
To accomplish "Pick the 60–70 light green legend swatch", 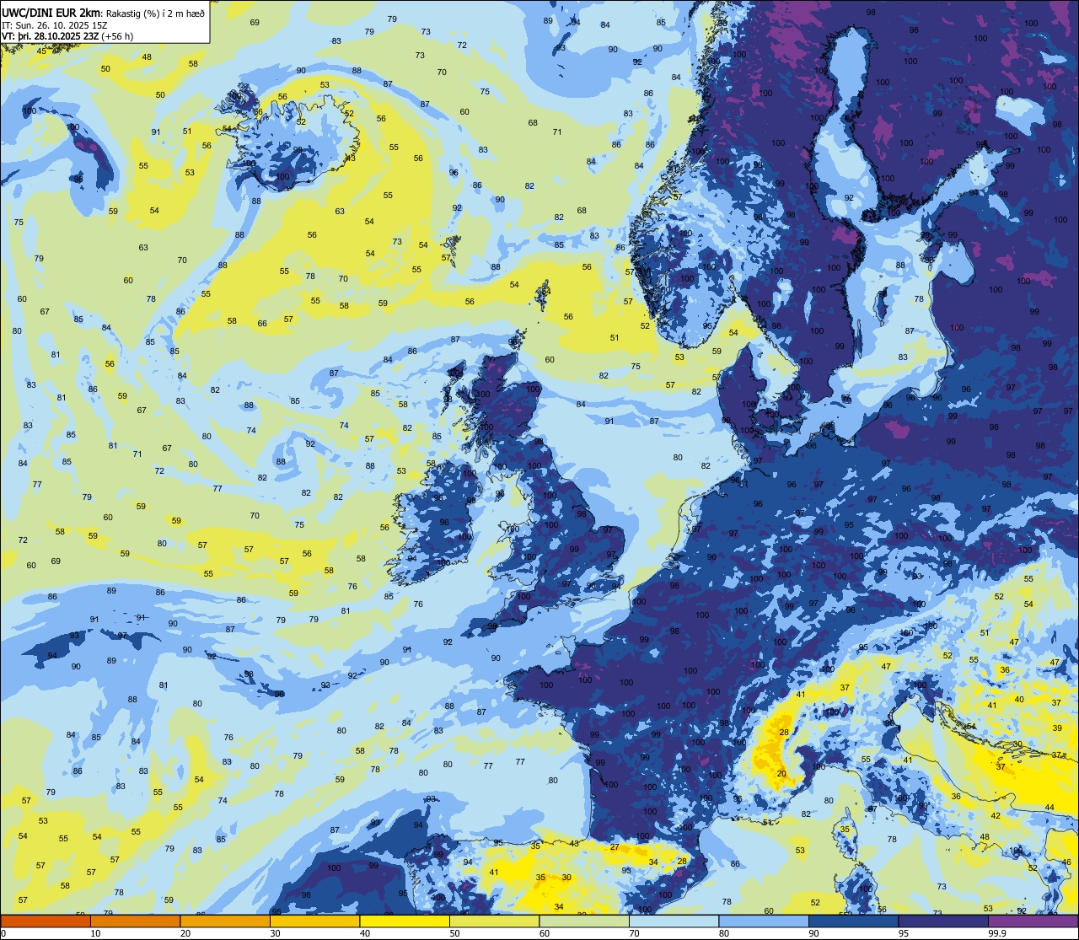I will coord(584,921).
